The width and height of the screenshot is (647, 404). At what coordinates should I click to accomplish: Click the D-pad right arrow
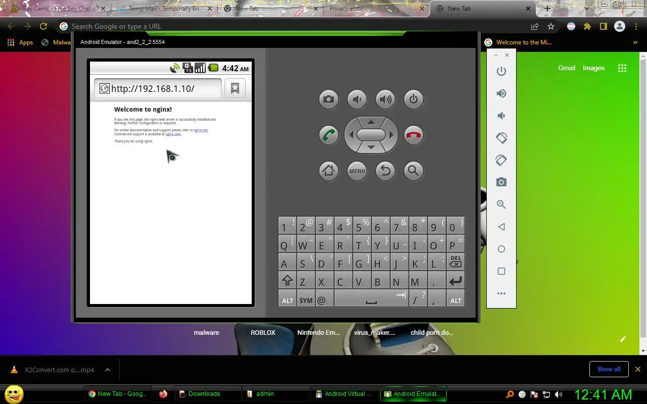(x=391, y=135)
